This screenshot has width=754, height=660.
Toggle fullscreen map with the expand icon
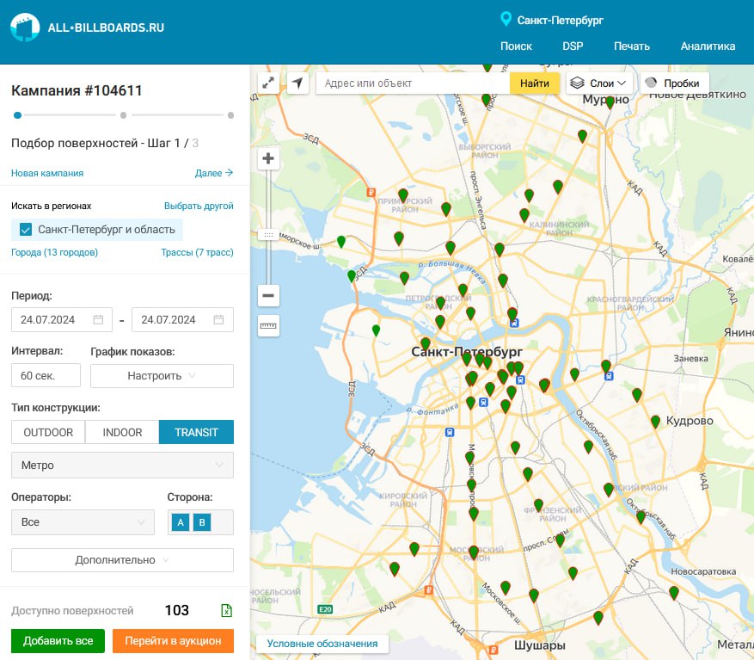(268, 83)
